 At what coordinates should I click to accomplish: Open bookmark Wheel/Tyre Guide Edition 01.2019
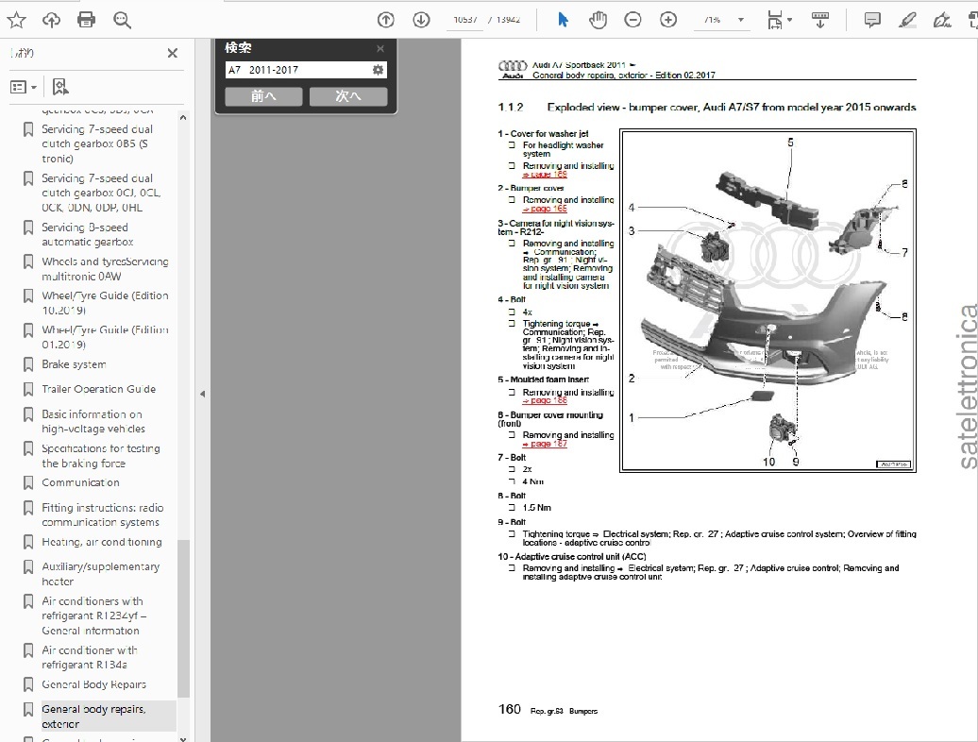click(x=105, y=337)
